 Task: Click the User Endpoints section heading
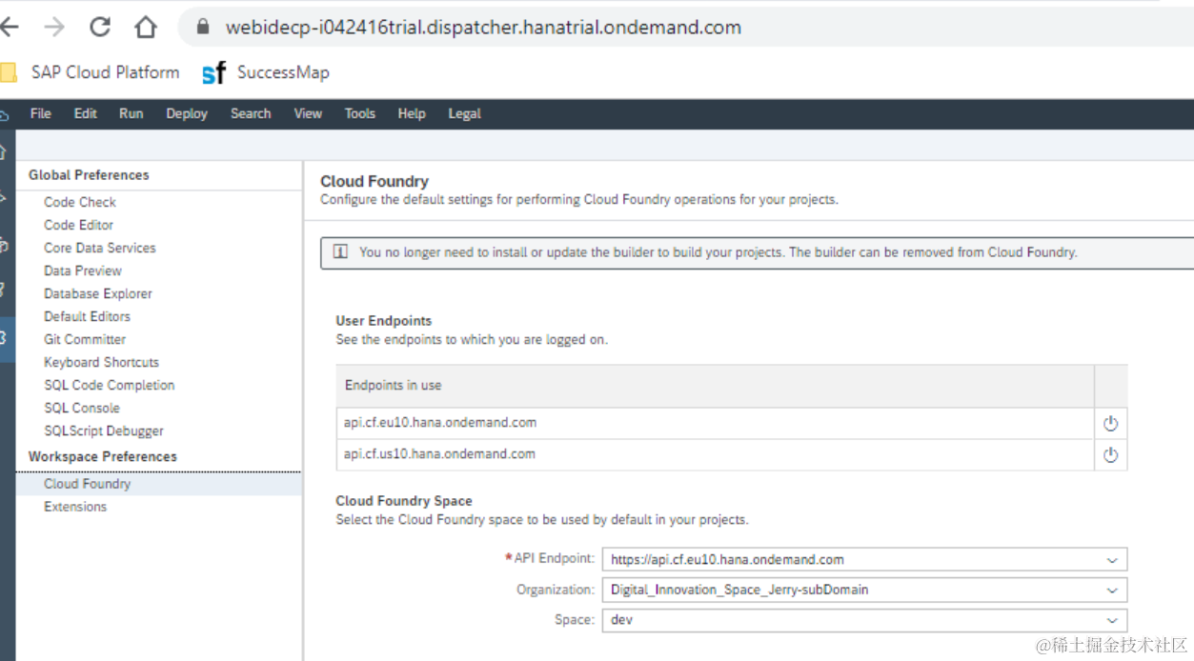point(383,321)
